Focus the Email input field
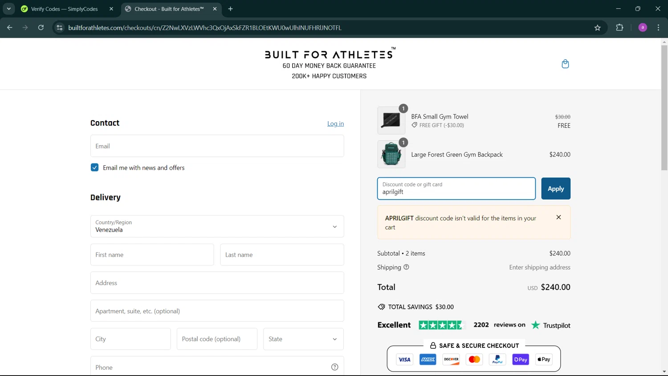 coord(217,146)
